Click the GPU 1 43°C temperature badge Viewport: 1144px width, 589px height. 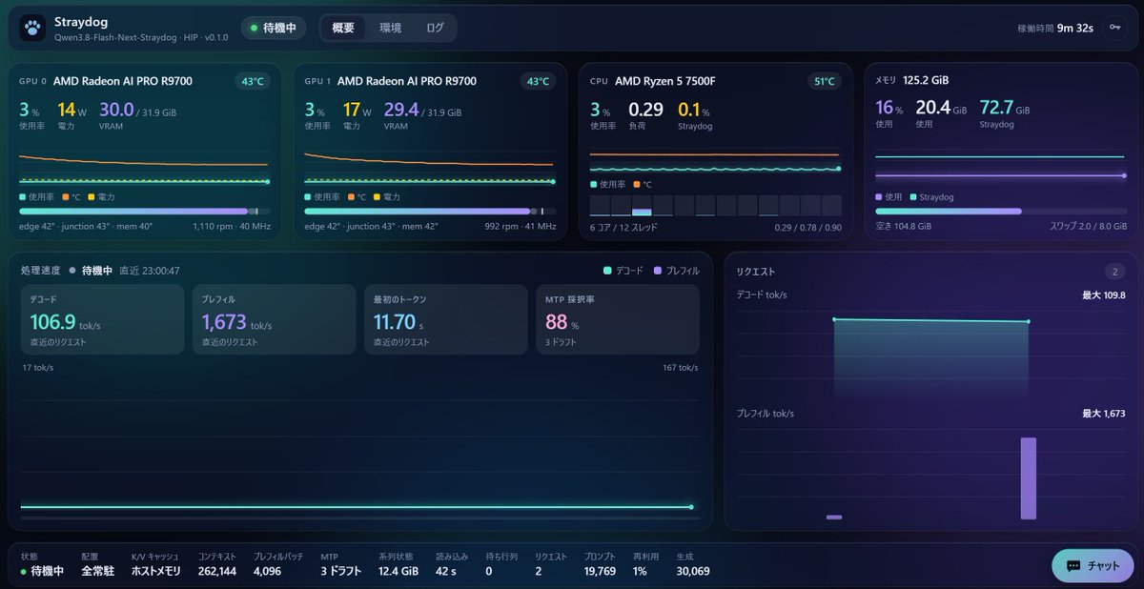(x=538, y=81)
